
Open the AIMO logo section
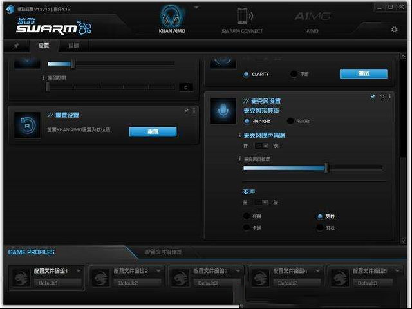(312, 16)
